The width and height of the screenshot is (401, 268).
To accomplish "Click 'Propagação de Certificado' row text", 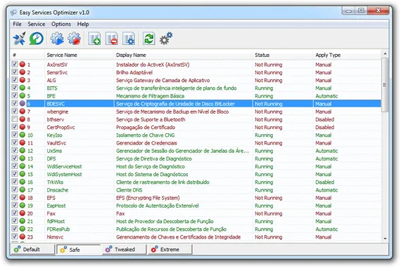I will pos(146,127).
